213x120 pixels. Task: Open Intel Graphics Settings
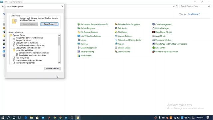(x=89, y=36)
